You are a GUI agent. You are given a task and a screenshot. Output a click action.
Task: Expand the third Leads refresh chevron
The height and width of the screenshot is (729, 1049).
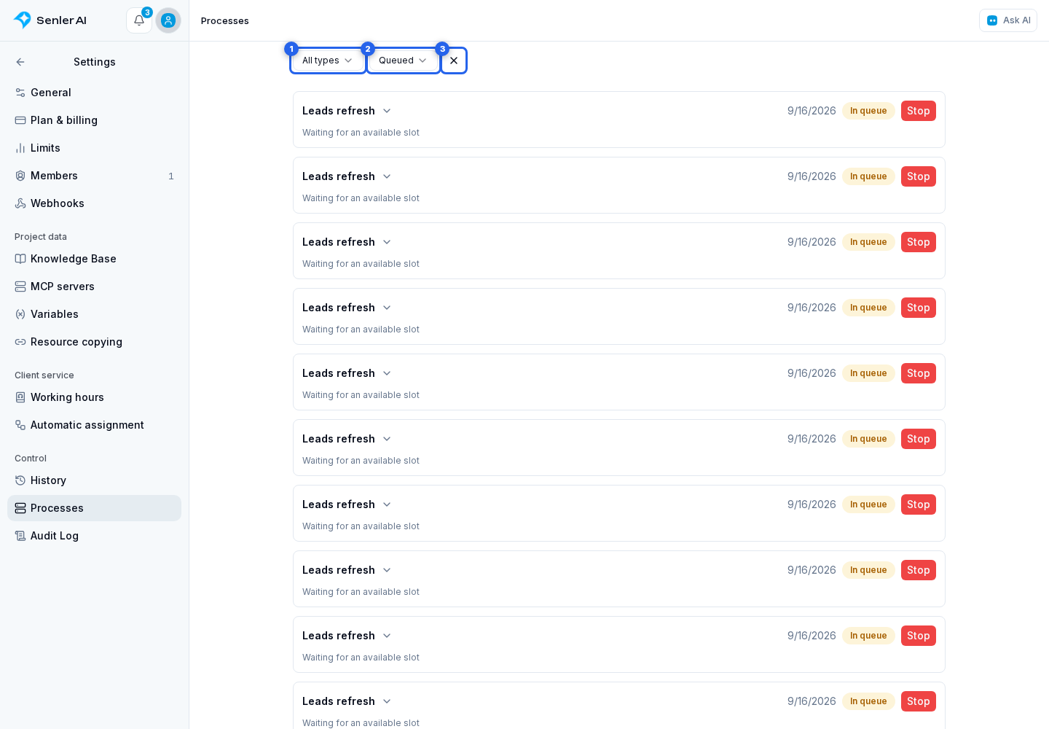pos(387,242)
